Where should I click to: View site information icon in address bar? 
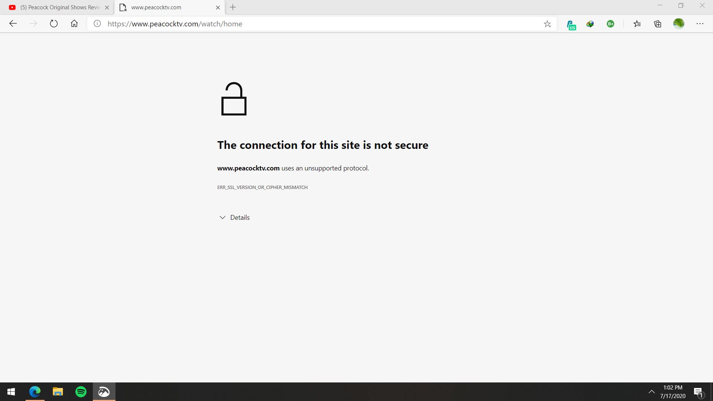click(97, 24)
